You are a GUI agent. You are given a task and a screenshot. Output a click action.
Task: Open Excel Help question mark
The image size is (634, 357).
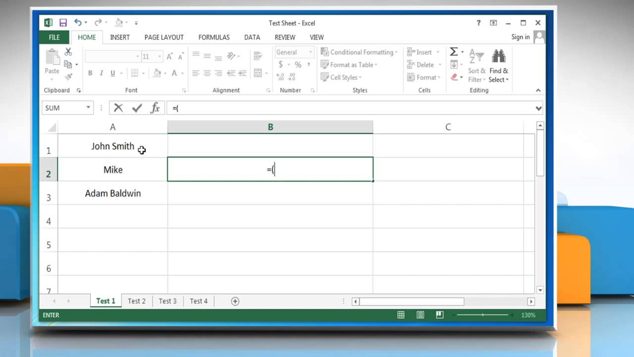[478, 23]
